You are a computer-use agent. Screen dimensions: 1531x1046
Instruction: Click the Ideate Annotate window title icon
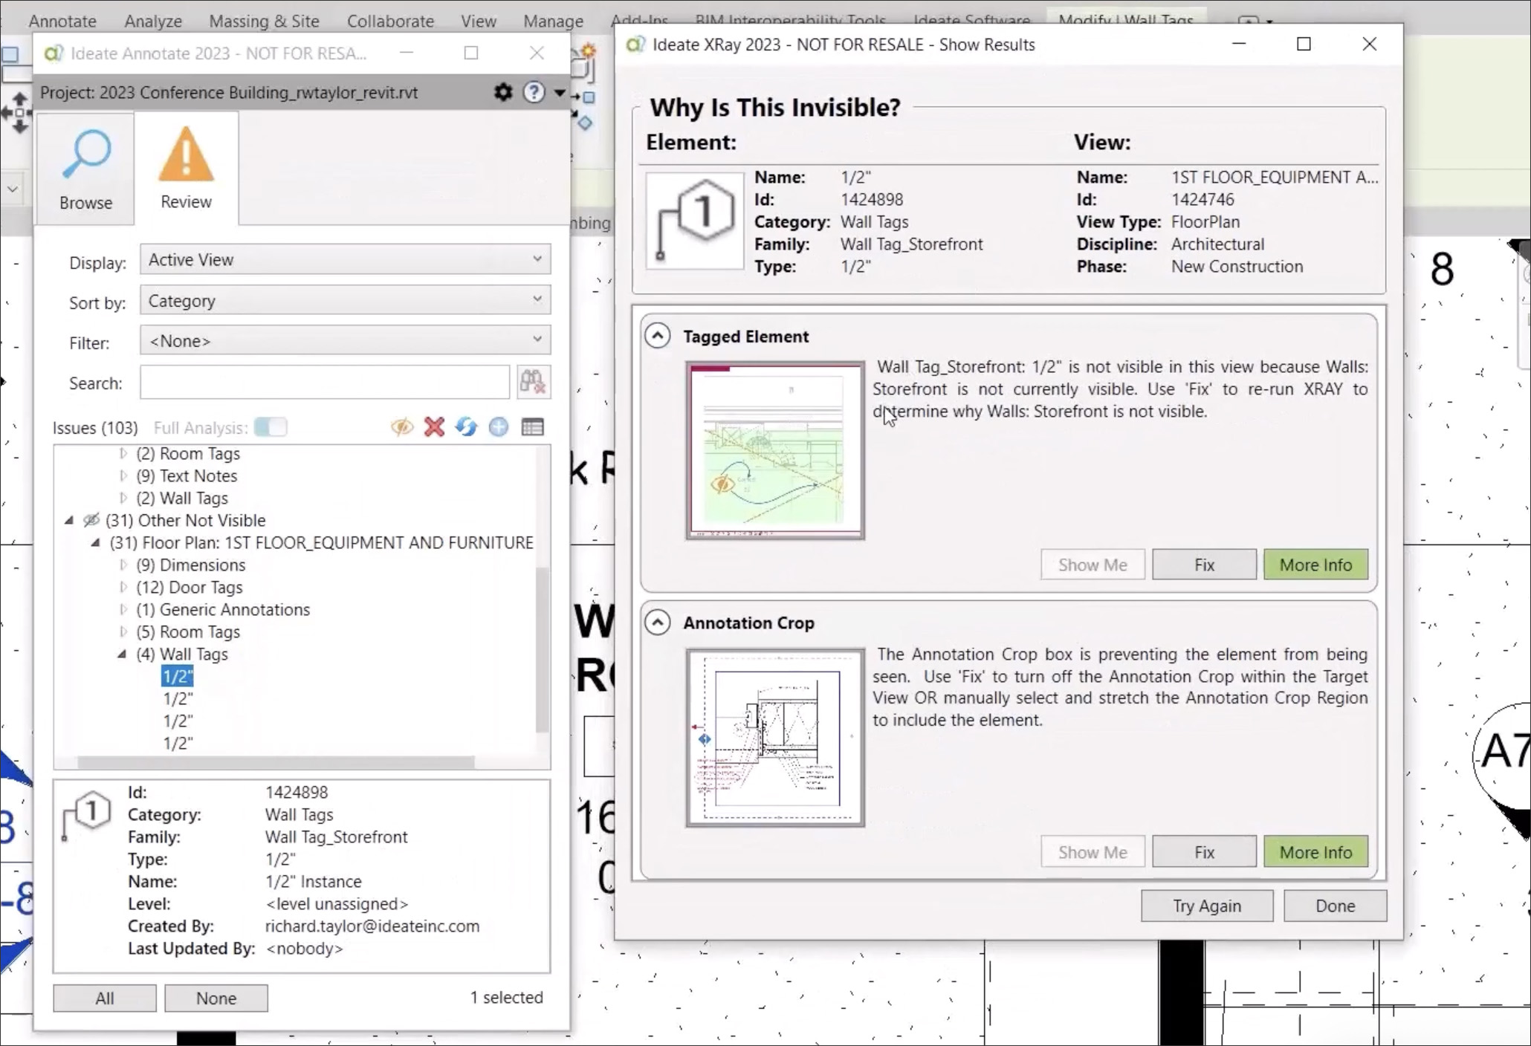53,53
